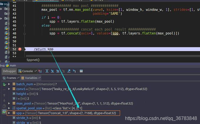Click the Duplicate Watch copy icon
This screenshot has width=200, height=124.
point(4,106)
